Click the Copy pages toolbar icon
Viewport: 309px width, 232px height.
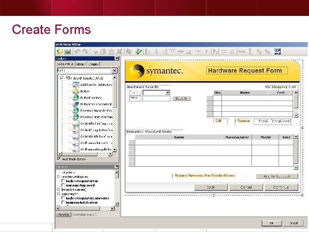point(103,52)
